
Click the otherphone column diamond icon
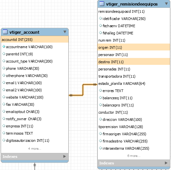4,75
